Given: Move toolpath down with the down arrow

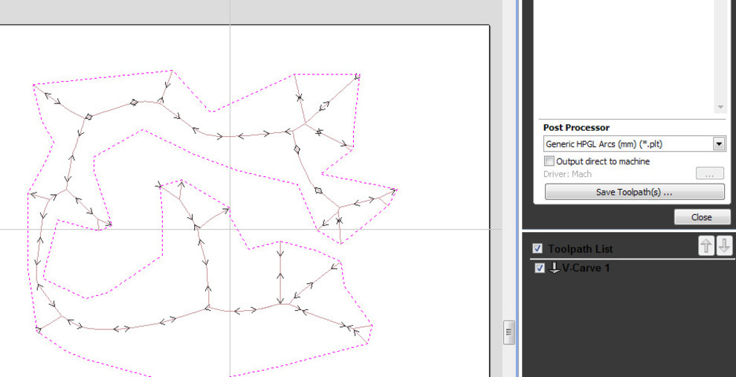Looking at the screenshot, I should pos(724,246).
